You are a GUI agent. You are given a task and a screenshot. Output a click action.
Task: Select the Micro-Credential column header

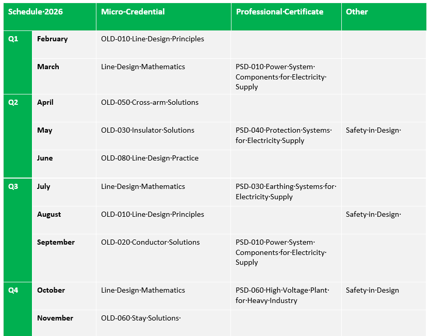click(132, 11)
